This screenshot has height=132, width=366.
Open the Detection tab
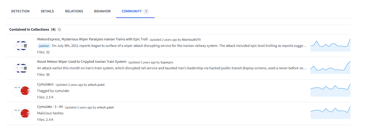(20, 11)
